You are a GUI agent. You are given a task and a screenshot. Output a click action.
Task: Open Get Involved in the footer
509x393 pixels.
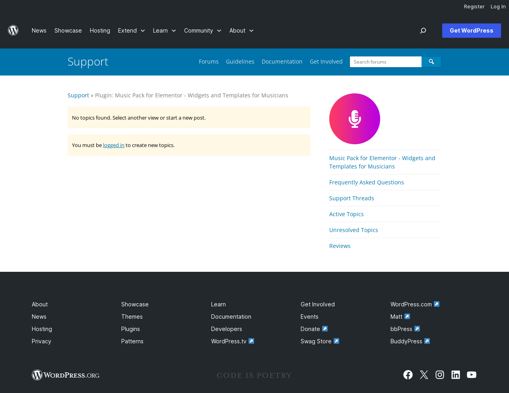[318, 304]
